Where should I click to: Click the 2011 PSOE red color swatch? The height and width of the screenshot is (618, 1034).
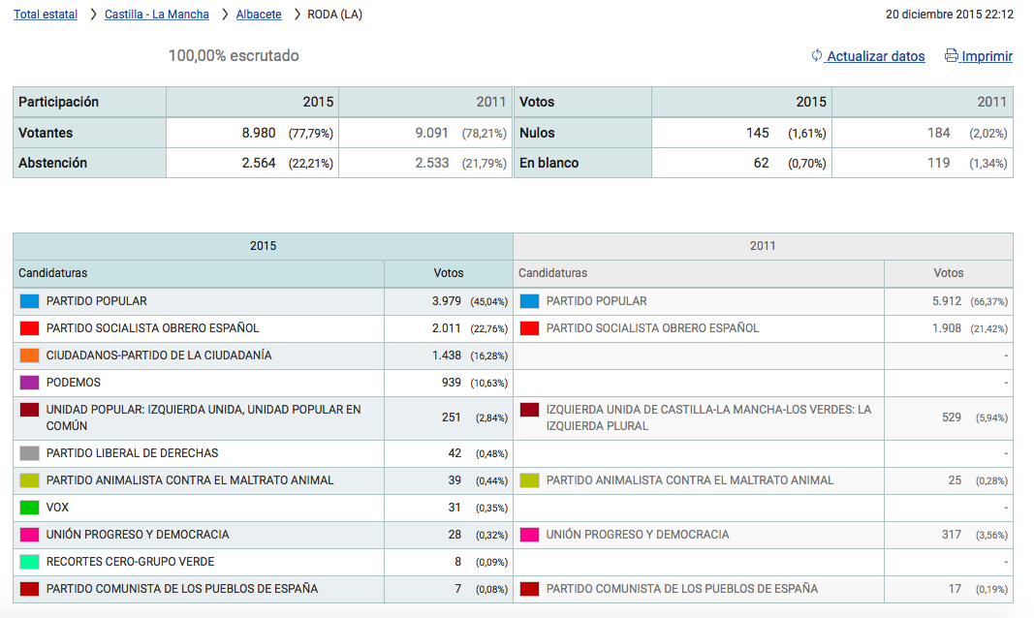(529, 328)
